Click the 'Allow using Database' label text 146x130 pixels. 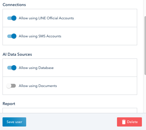36,68
